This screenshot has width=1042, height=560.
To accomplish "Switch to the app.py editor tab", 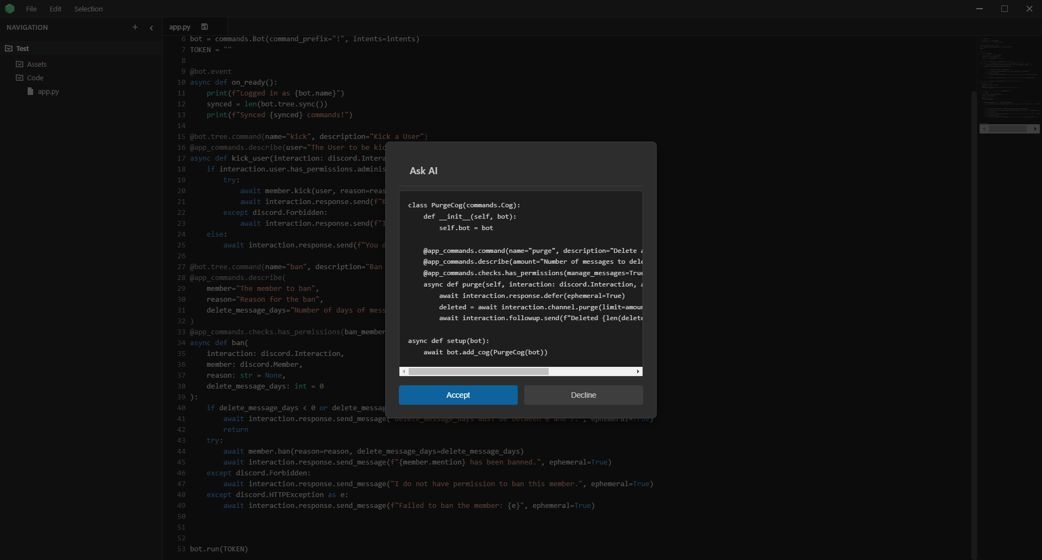I will pos(180,27).
